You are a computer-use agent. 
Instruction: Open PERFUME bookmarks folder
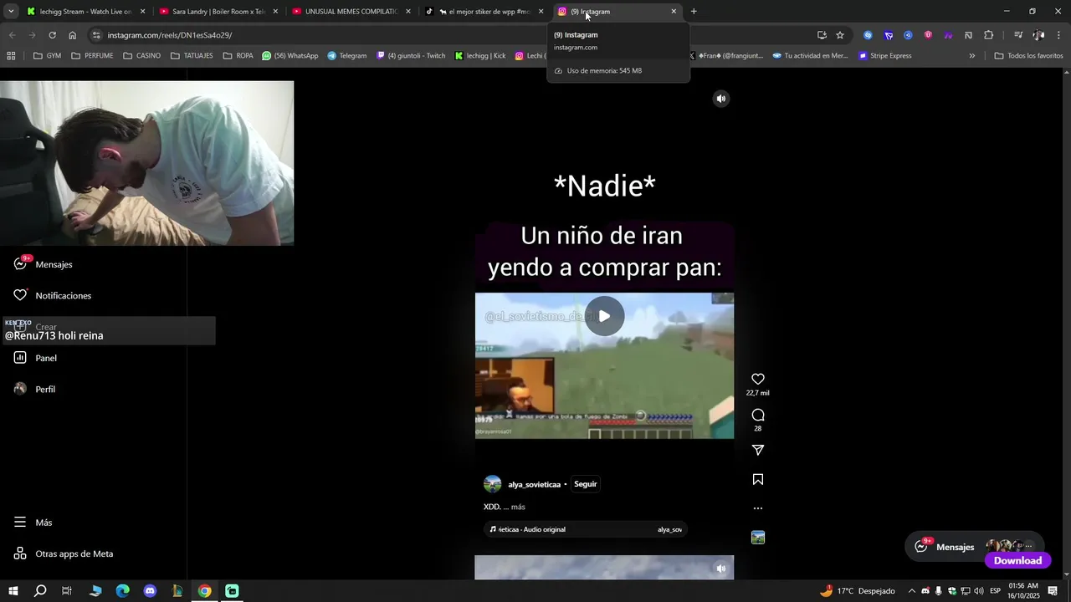92,56
